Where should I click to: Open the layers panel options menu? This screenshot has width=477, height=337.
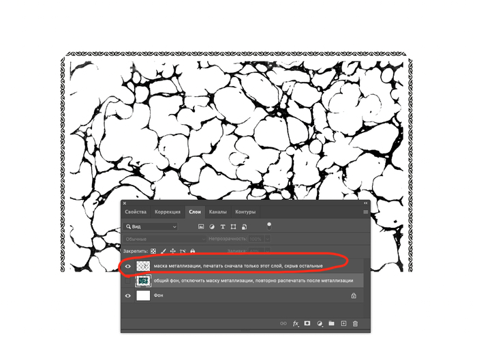click(365, 212)
